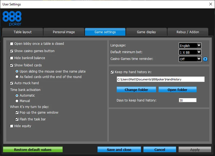Image resolution: width=215 pixels, height=156 pixels.
Task: Uncheck Show casino games button
Action: click(x=12, y=51)
